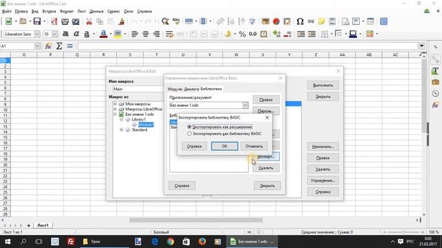Click the Управление... button

point(323,180)
